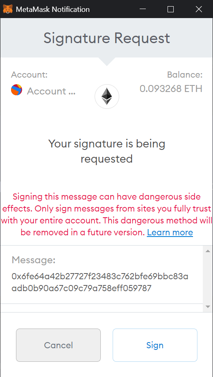213x377 pixels.
Task: Open the Learn more link
Action: point(170,232)
